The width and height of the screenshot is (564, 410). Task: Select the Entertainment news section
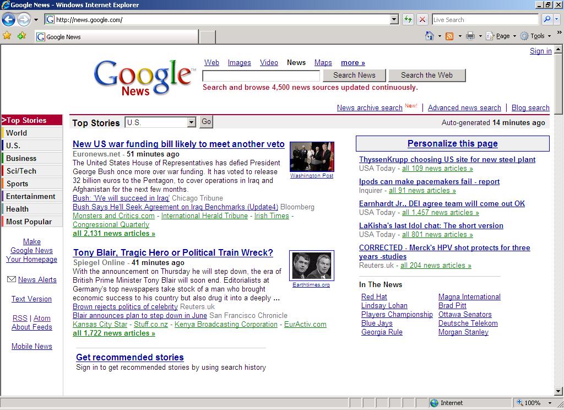[32, 196]
